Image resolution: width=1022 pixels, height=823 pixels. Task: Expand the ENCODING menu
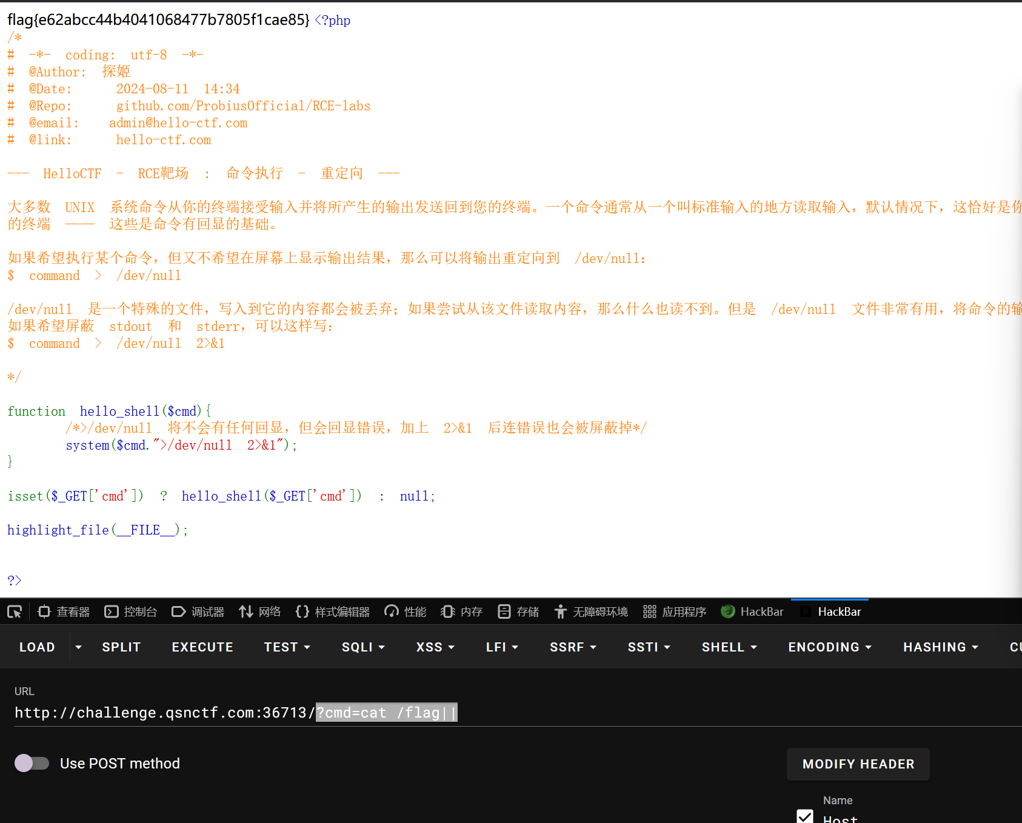[830, 647]
